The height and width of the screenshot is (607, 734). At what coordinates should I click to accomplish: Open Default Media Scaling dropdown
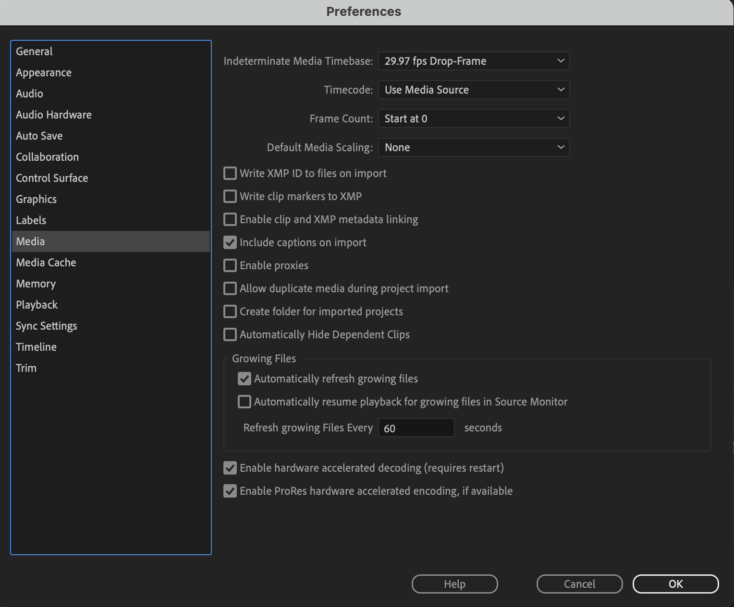pos(474,147)
